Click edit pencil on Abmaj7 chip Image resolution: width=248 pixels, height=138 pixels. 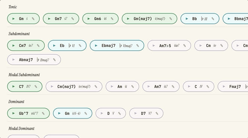click(x=54, y=60)
